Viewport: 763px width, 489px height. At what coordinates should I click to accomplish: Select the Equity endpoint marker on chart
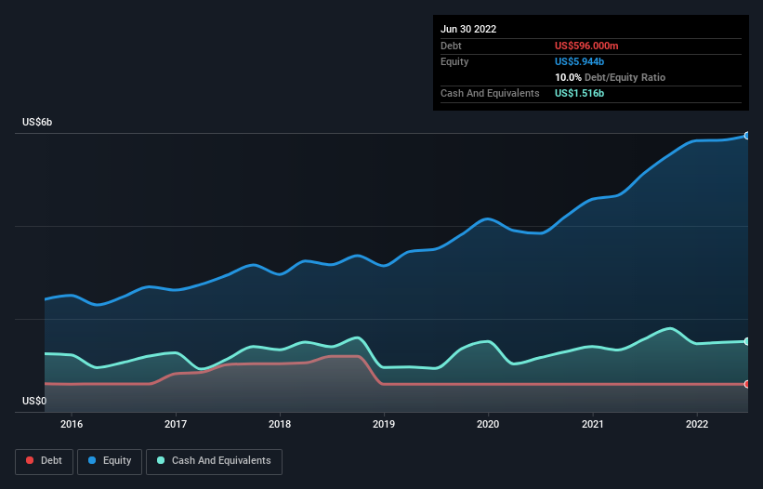click(x=747, y=136)
